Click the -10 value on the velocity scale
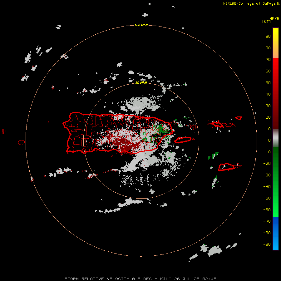Image resolution: width=281 pixels, height=281 pixels. pyautogui.click(x=267, y=152)
